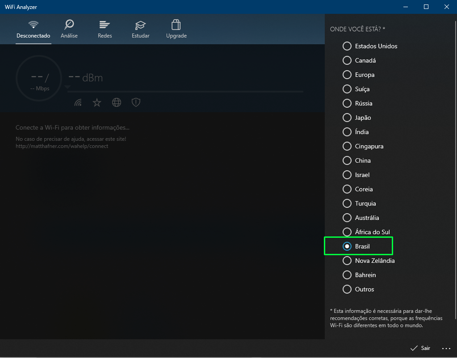
Task: Switch to the Redes networks list
Action: (105, 29)
